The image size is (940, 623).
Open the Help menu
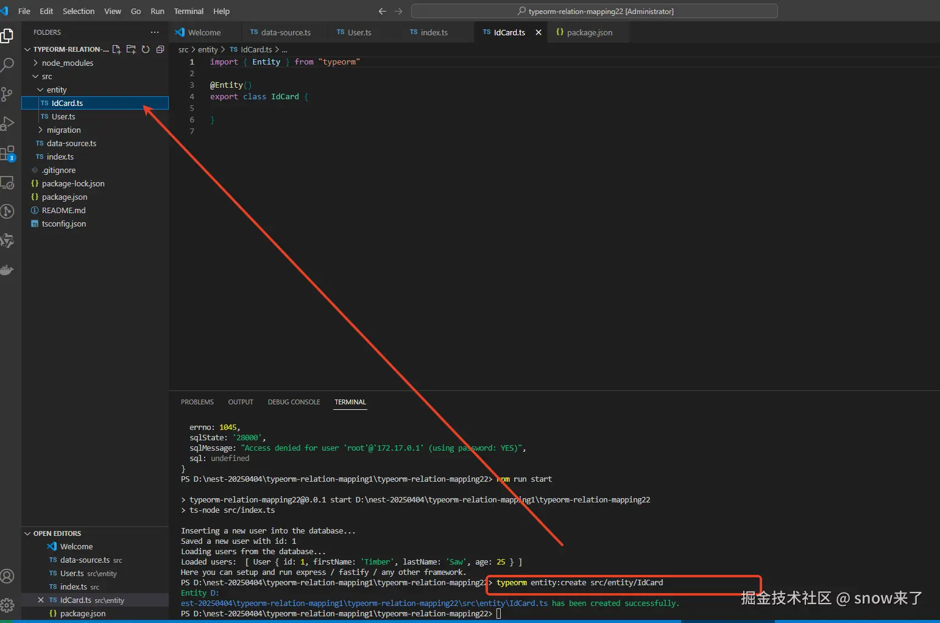coord(221,11)
